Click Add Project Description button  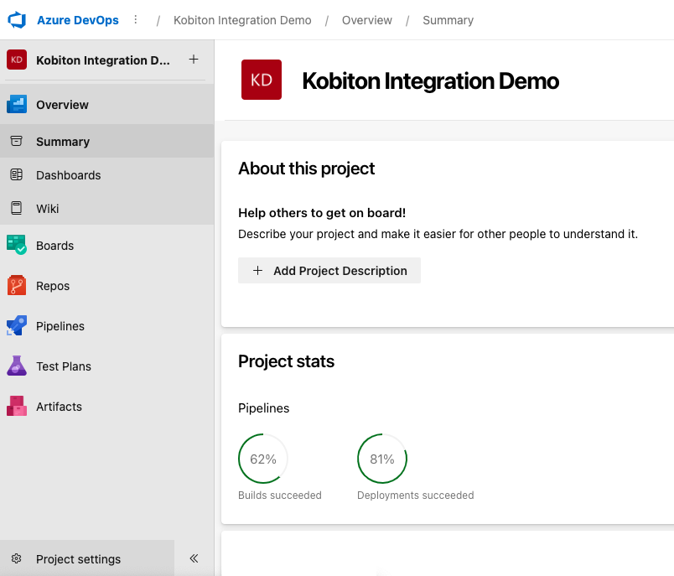(x=329, y=270)
